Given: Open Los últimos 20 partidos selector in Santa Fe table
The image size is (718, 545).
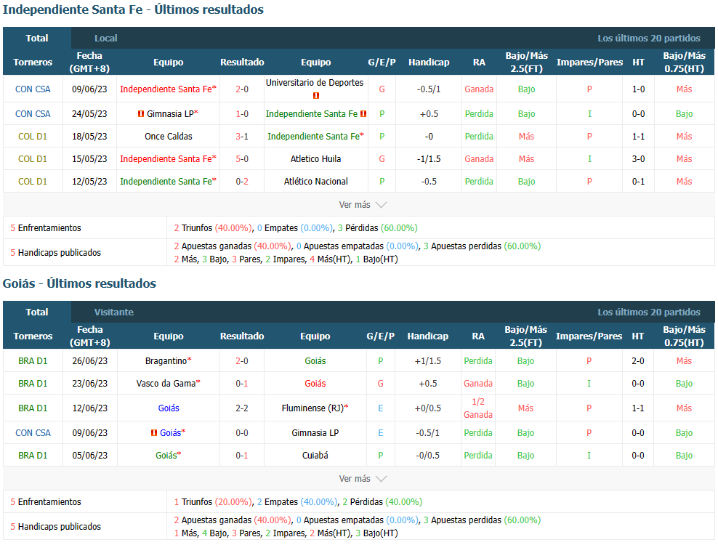Looking at the screenshot, I should coord(648,38).
